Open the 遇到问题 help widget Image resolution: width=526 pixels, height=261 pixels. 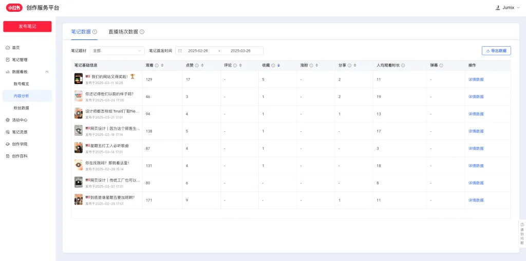pos(522,233)
